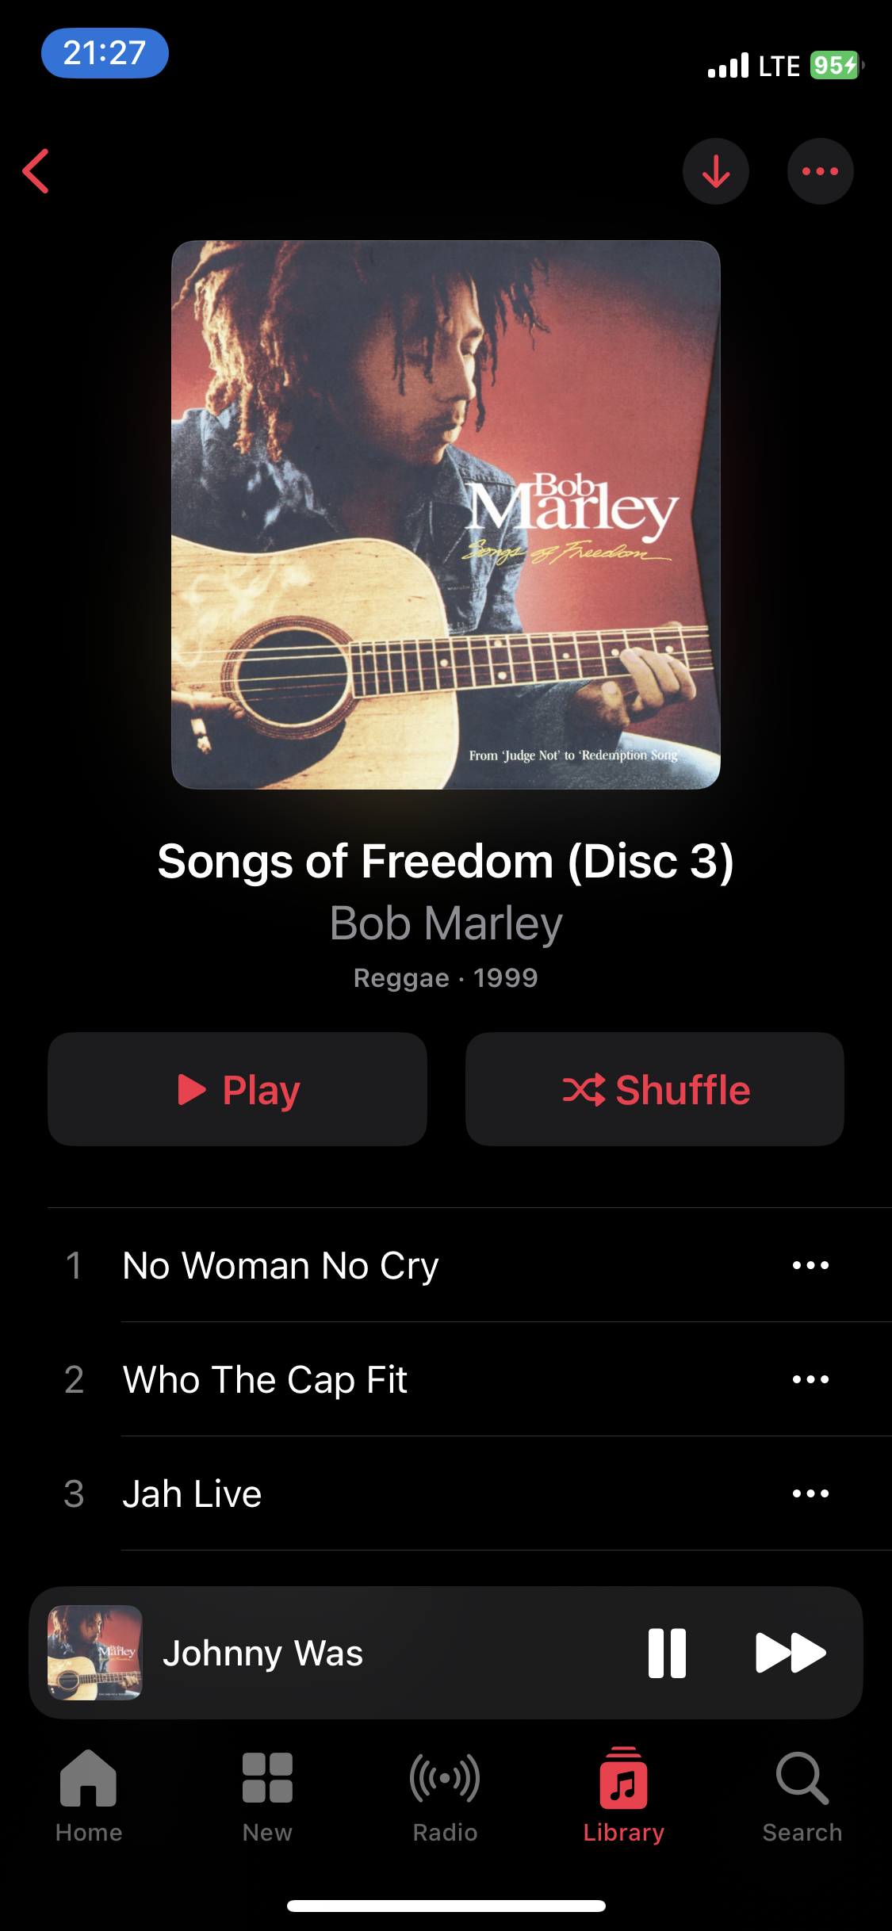Switch to the Radio tab

click(445, 1797)
